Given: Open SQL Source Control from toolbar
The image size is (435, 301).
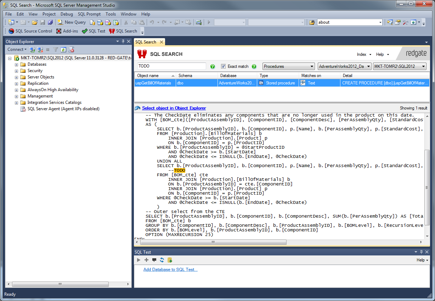Looking at the screenshot, I should click(x=30, y=31).
